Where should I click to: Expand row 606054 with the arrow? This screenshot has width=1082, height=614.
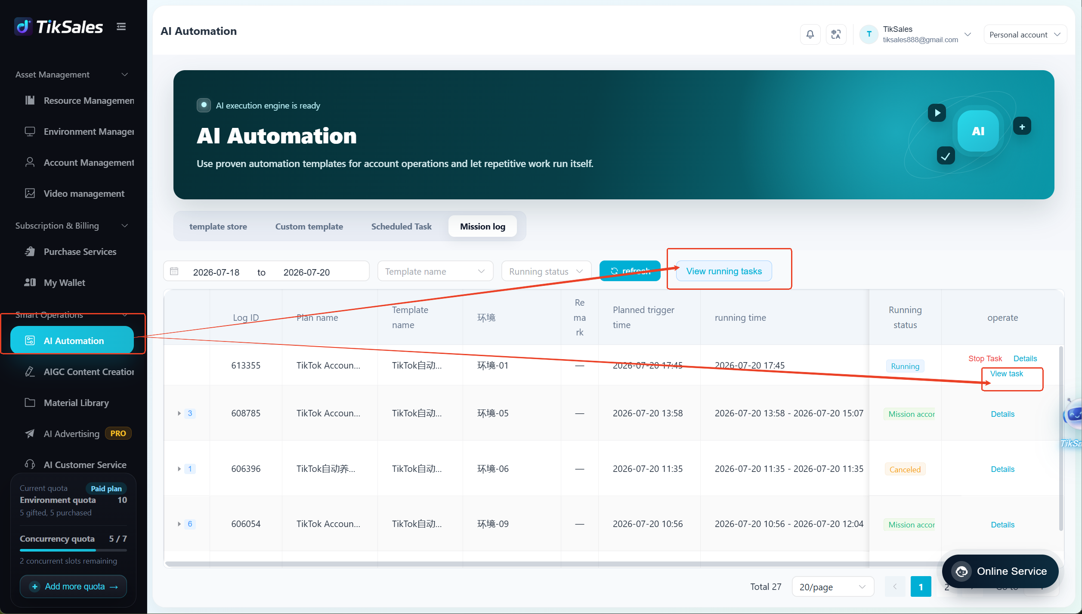pos(179,524)
